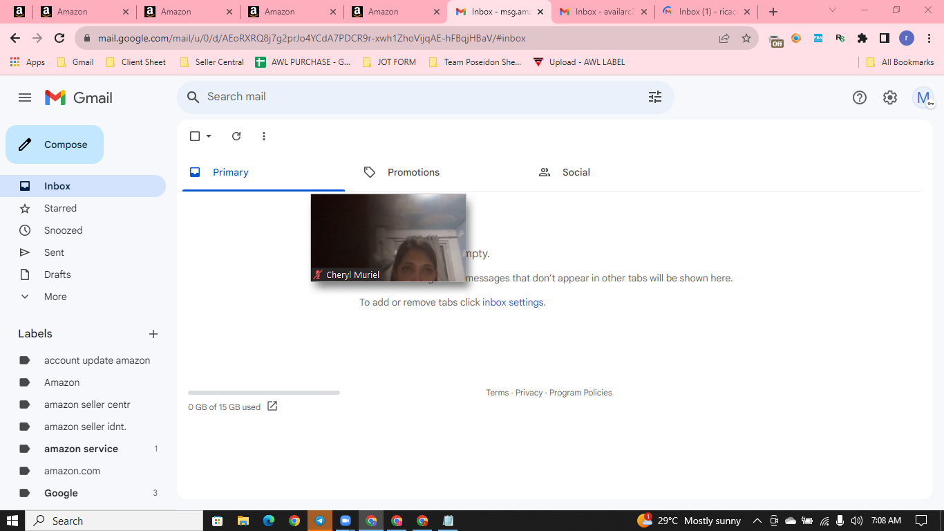This screenshot has height=531, width=944.
Task: Open Gmail support help icon
Action: (x=859, y=97)
